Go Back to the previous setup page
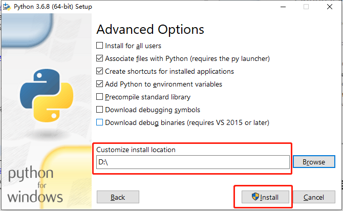The image size is (343, 211). [118, 197]
